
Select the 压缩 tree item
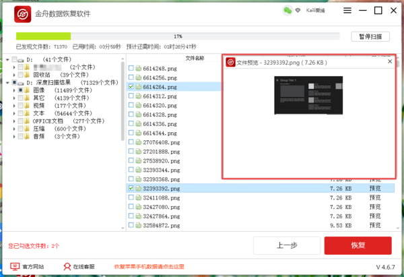(x=38, y=129)
